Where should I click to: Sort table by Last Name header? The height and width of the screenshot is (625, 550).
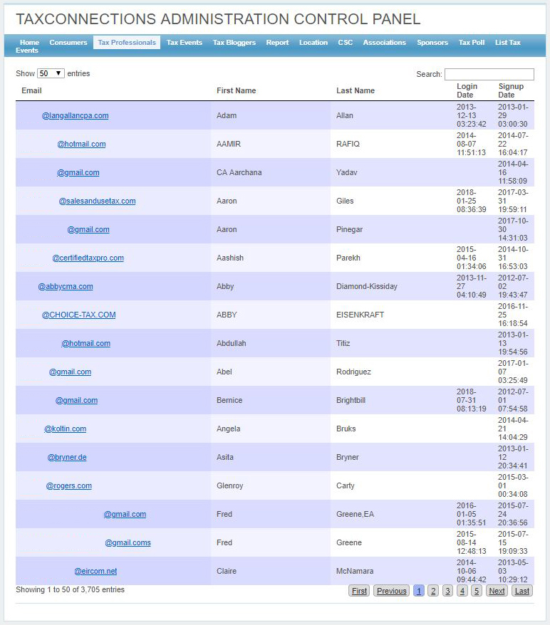[356, 90]
